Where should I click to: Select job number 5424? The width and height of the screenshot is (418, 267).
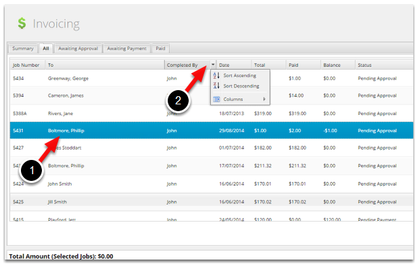pyautogui.click(x=18, y=184)
